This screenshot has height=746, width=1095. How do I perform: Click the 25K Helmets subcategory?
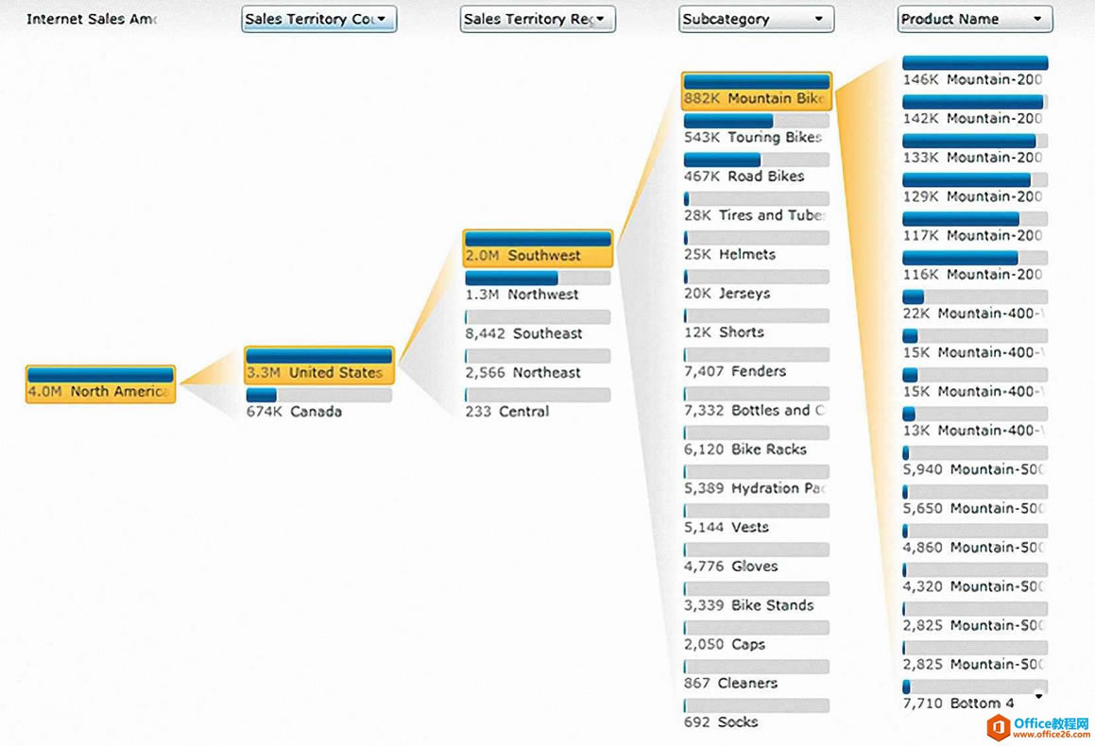click(756, 246)
